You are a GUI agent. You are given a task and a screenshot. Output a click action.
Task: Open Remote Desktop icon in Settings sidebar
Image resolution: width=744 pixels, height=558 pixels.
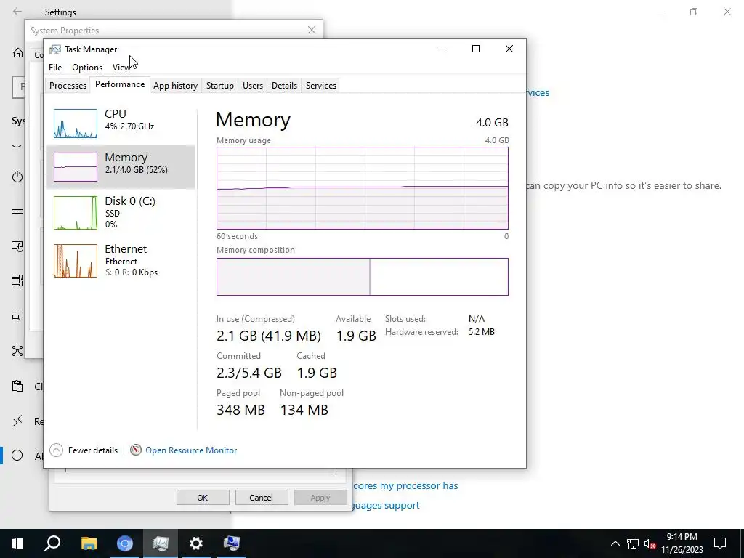(x=17, y=421)
